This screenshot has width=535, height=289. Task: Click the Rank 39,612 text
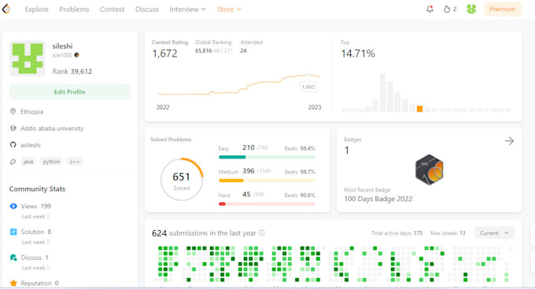(x=72, y=71)
